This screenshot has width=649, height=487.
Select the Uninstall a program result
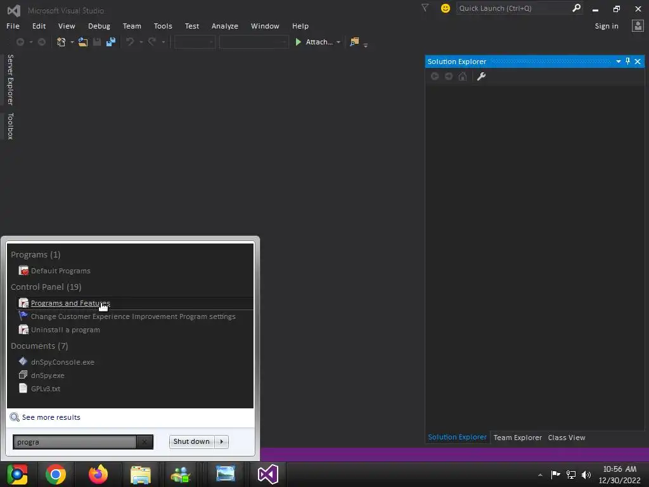[65, 330]
